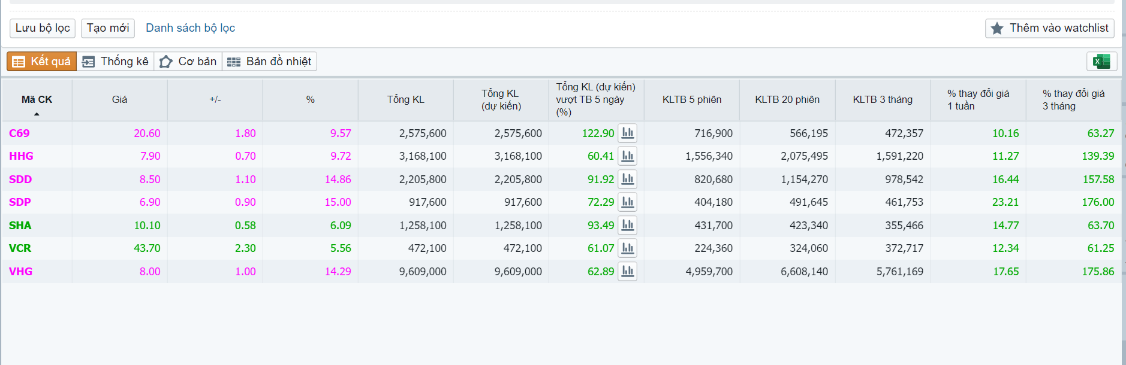Click the Lưu bộ lọc button
The height and width of the screenshot is (365, 1126).
[43, 28]
